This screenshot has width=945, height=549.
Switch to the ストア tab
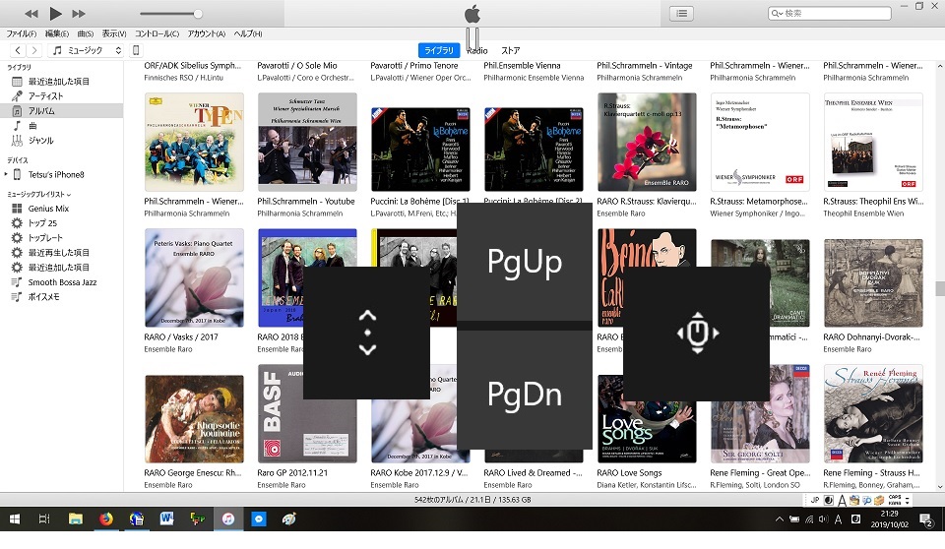(x=511, y=50)
